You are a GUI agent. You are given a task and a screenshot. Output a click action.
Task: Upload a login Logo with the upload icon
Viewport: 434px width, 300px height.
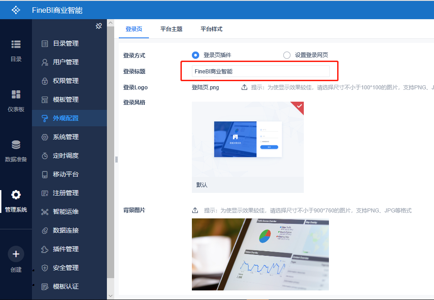244,87
